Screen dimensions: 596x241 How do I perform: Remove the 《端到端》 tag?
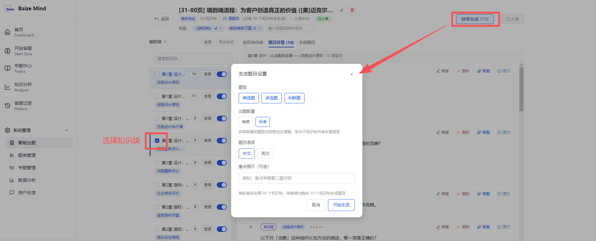(221, 28)
